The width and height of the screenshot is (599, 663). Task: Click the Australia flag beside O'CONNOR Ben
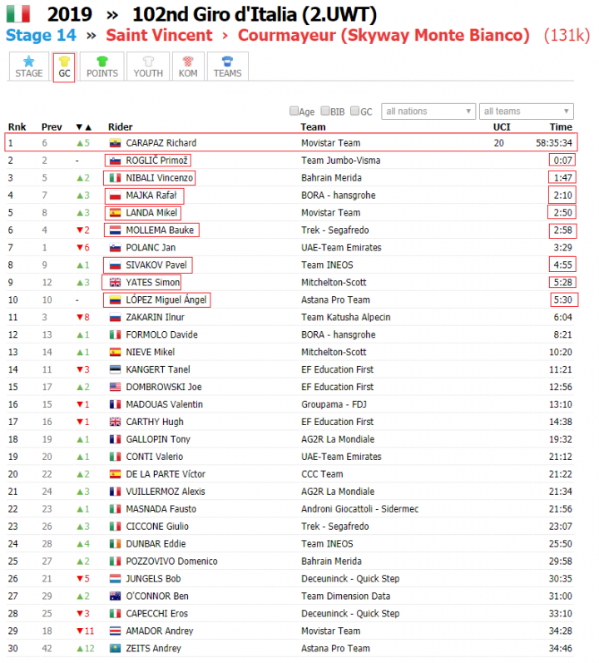coord(115,596)
